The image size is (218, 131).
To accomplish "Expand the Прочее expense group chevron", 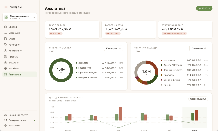I will coord(173,85).
